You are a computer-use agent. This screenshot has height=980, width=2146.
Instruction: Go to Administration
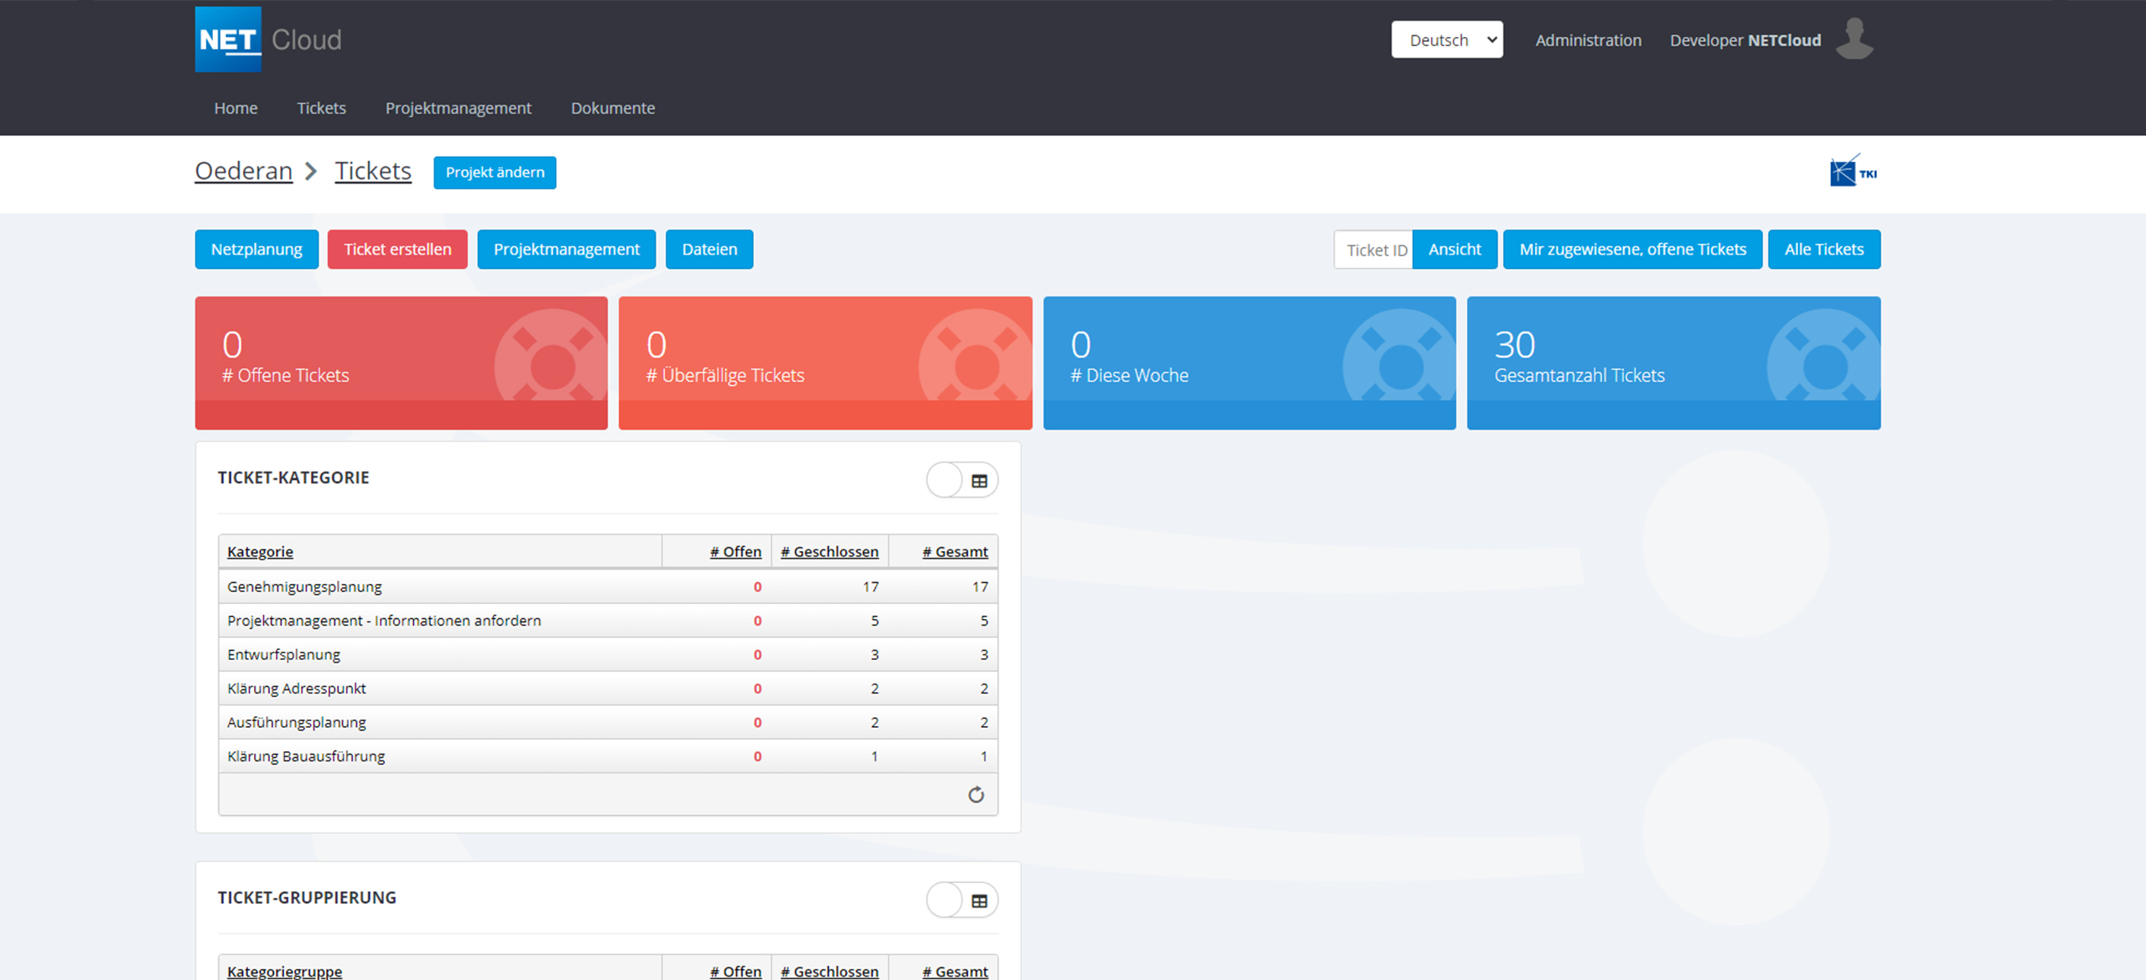click(1588, 39)
